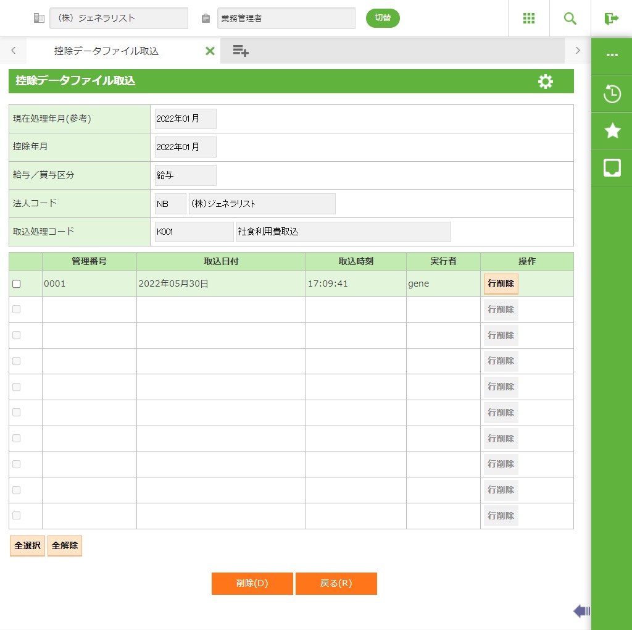Close the 控除データファイル取込 tab
632x630 pixels.
click(210, 51)
